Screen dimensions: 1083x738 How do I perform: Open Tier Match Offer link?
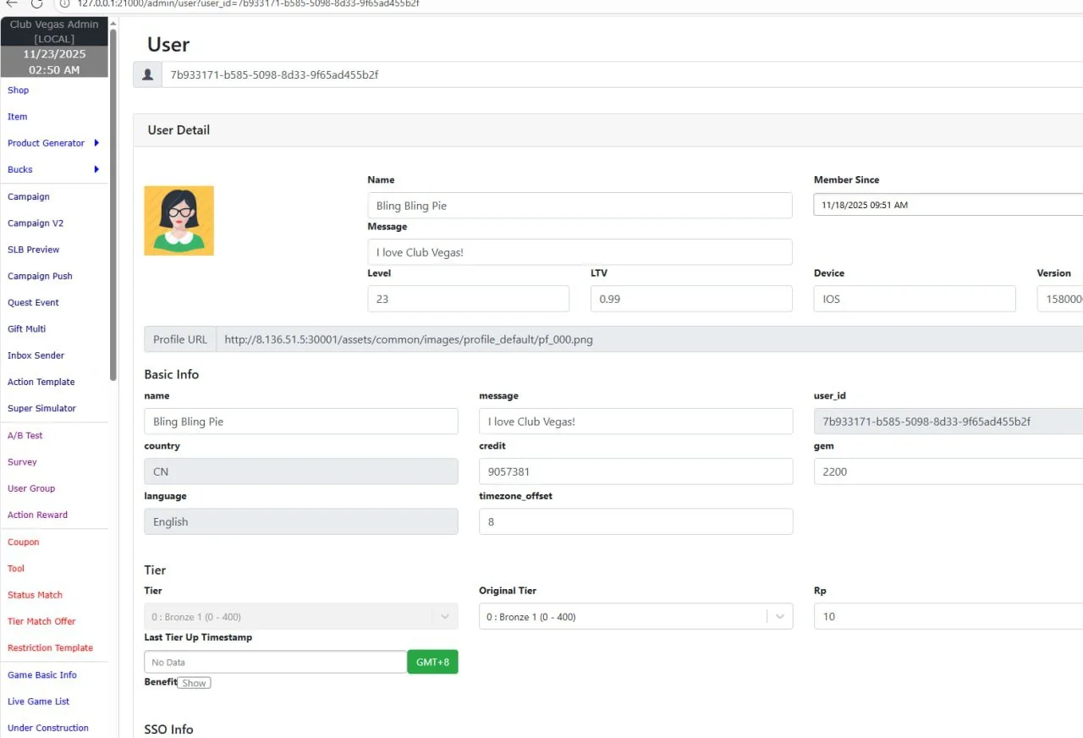pyautogui.click(x=41, y=621)
